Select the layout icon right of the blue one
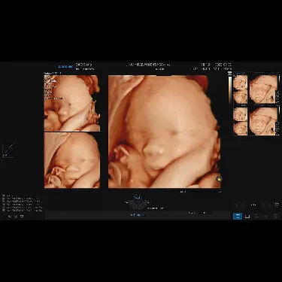This screenshot has height=282, width=282. [x=247, y=216]
